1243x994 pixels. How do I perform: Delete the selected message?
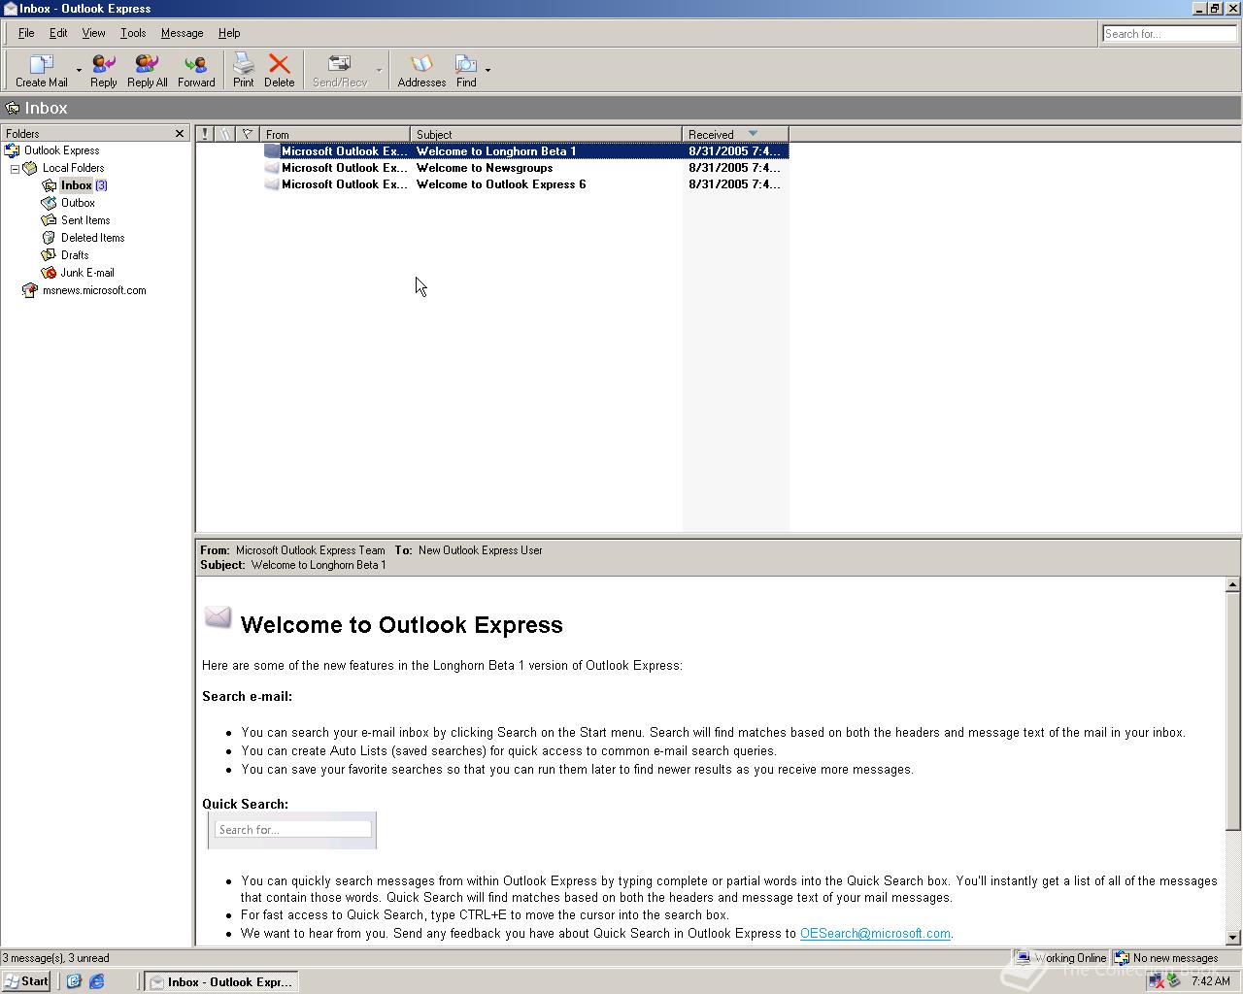[x=279, y=71]
